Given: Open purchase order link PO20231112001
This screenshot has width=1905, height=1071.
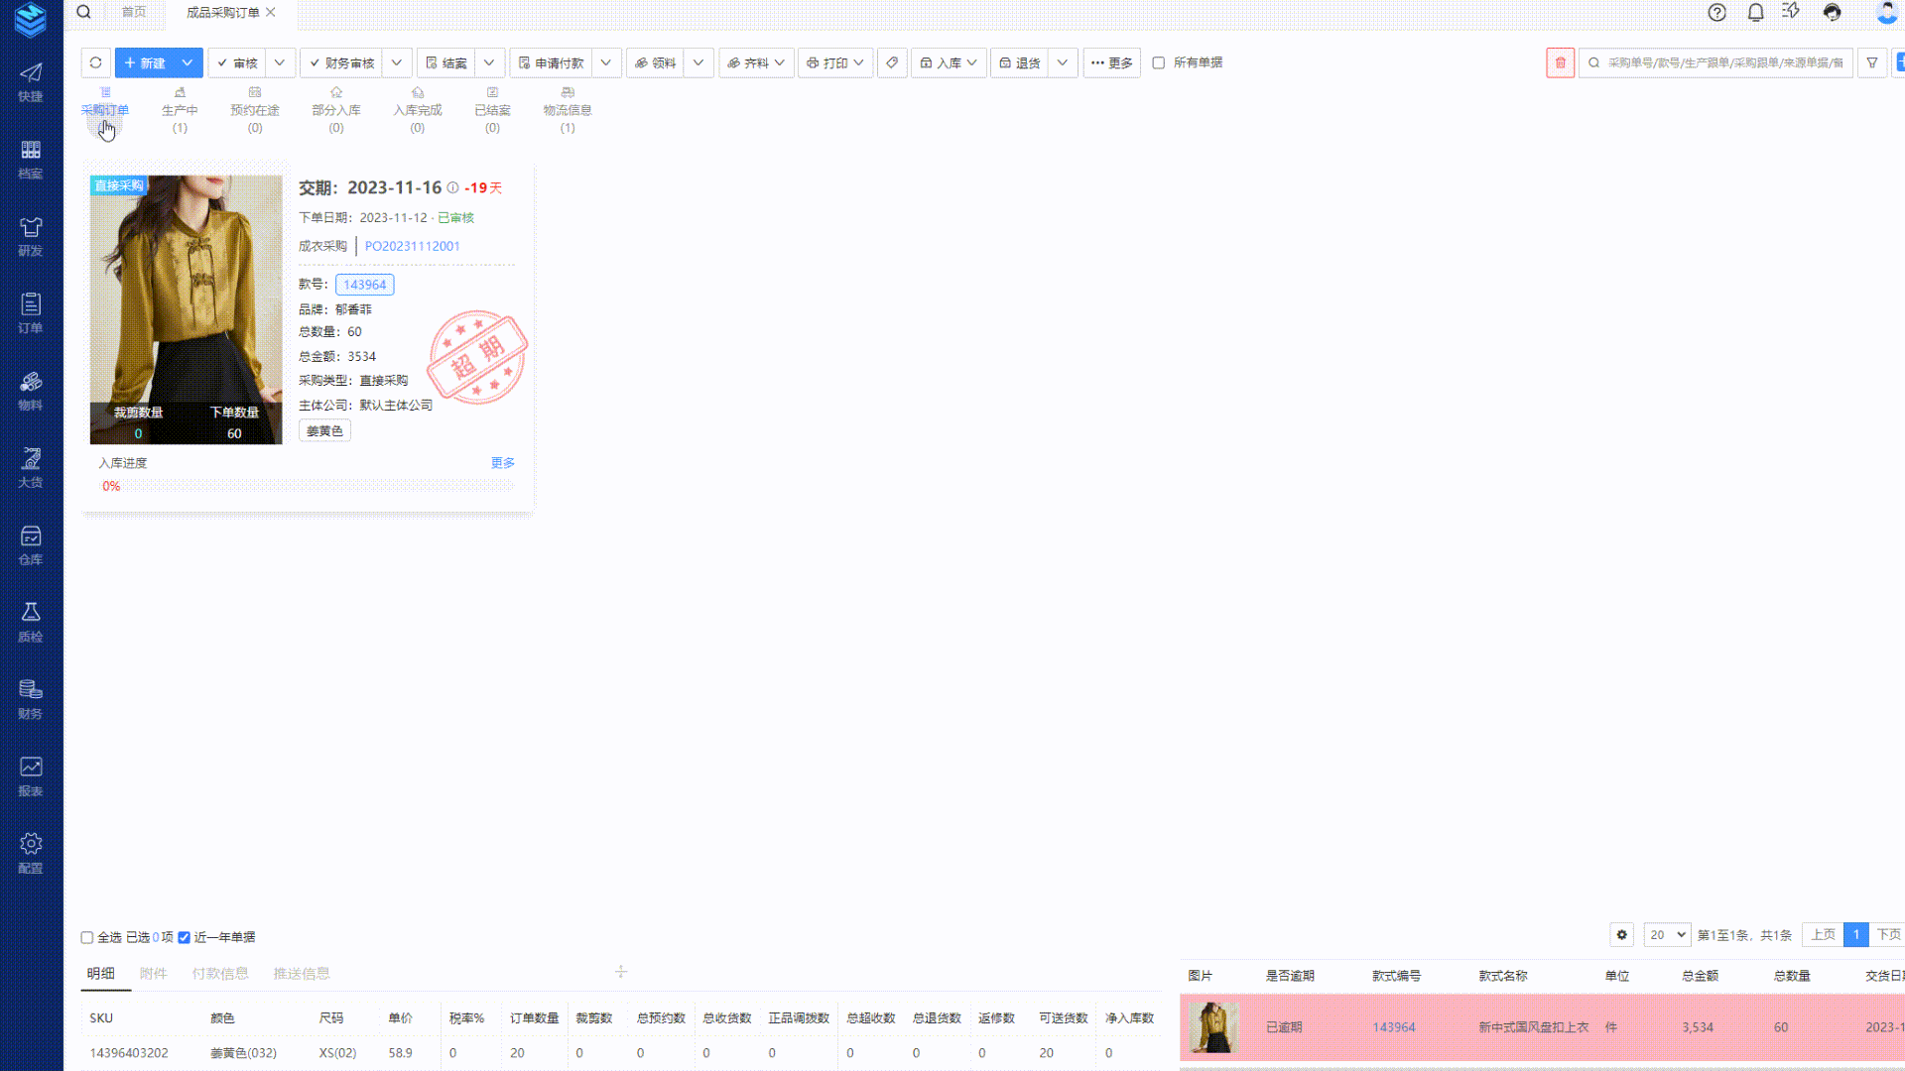Looking at the screenshot, I should [x=412, y=246].
